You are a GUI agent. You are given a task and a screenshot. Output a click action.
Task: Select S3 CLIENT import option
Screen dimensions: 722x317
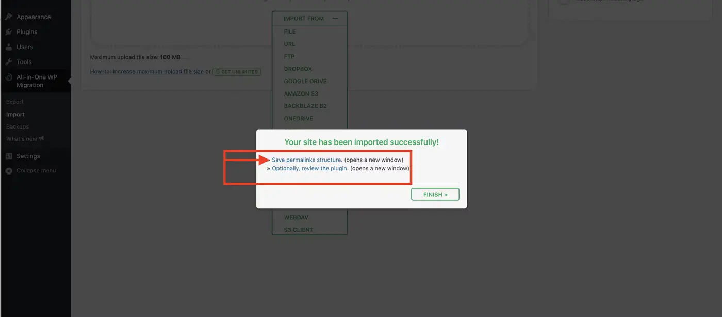tap(298, 230)
